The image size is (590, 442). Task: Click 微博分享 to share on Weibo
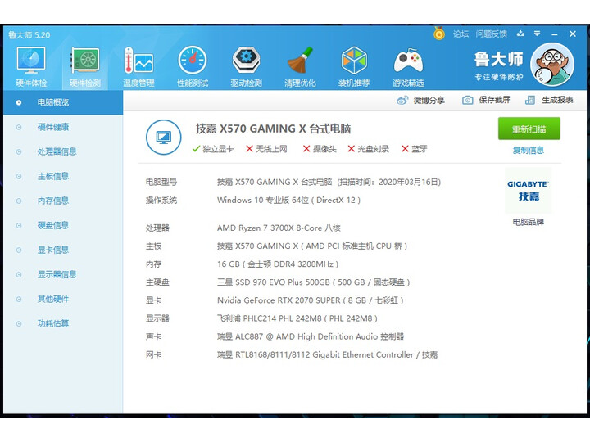421,100
